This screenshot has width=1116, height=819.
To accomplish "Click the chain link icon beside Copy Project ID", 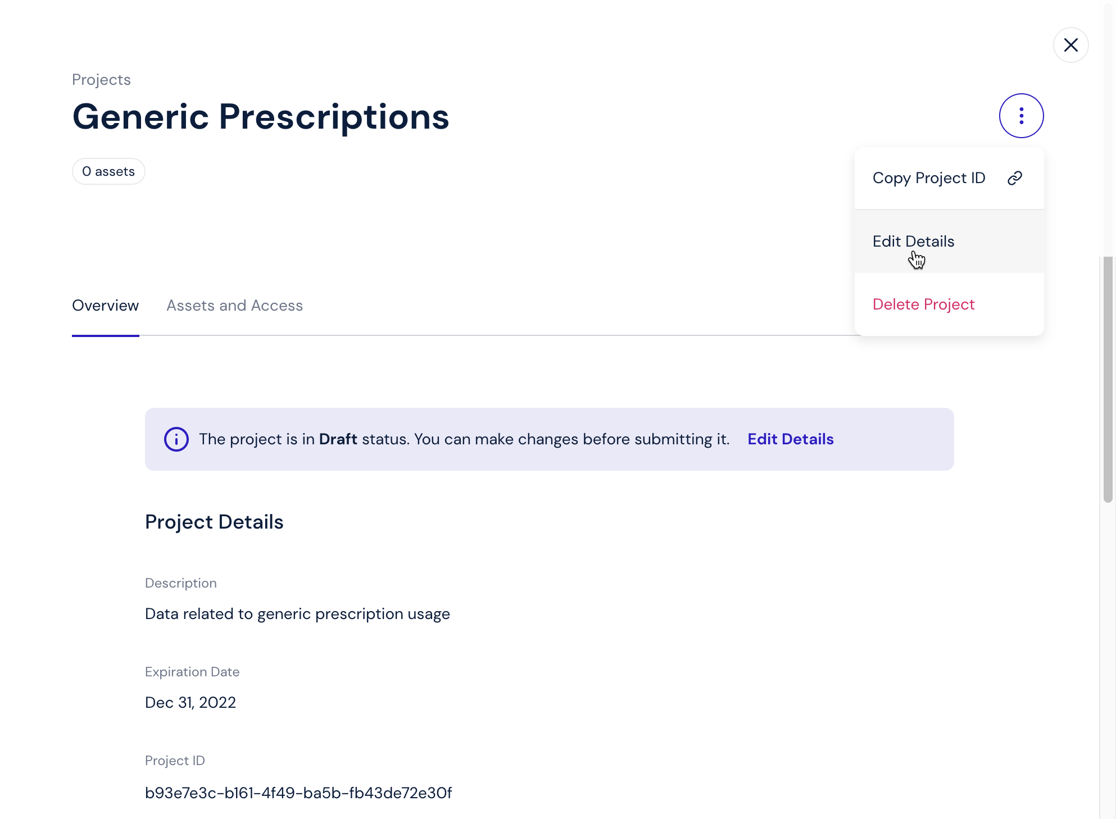I will [x=1014, y=178].
